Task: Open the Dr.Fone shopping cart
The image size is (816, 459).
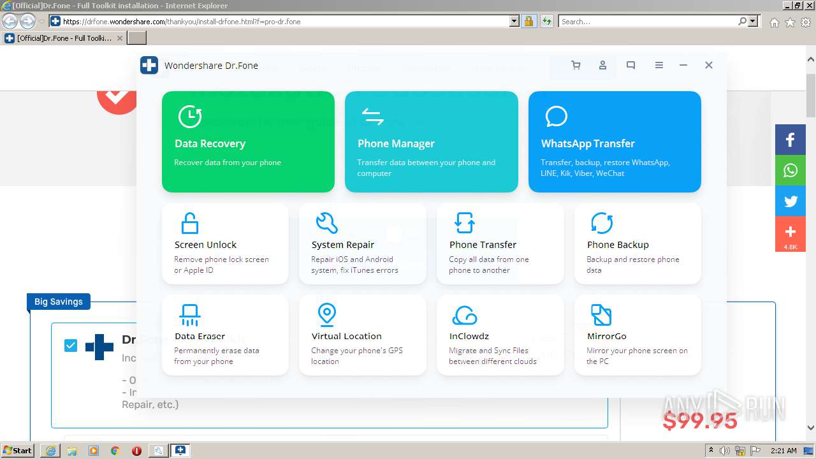Action: (576, 65)
